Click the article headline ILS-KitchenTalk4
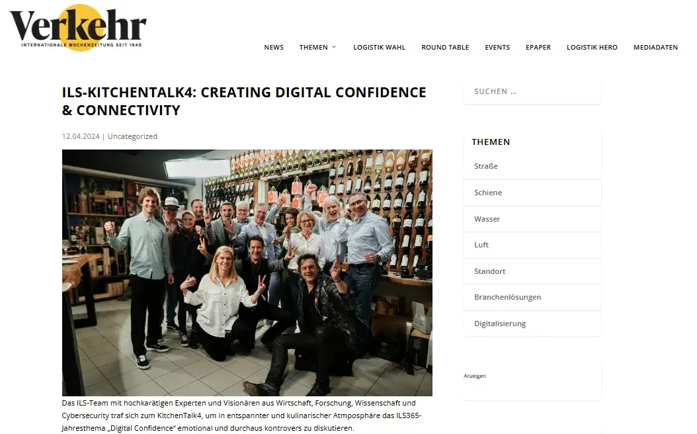 coord(244,101)
